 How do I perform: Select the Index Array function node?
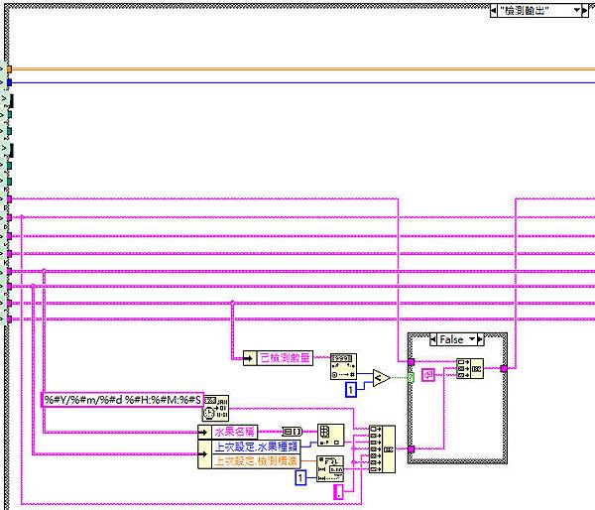click(330, 435)
